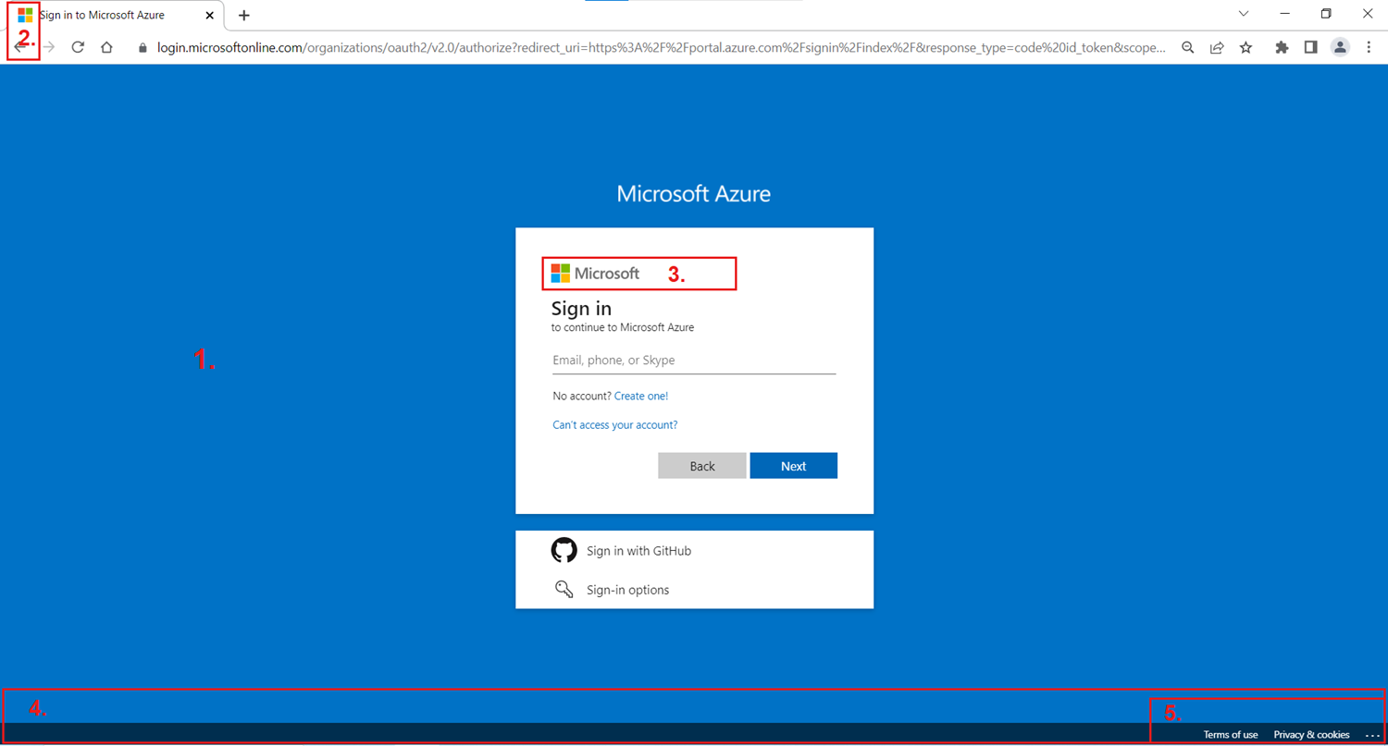The image size is (1388, 746).
Task: Open the browser three-dot menu
Action: pyautogui.click(x=1370, y=47)
